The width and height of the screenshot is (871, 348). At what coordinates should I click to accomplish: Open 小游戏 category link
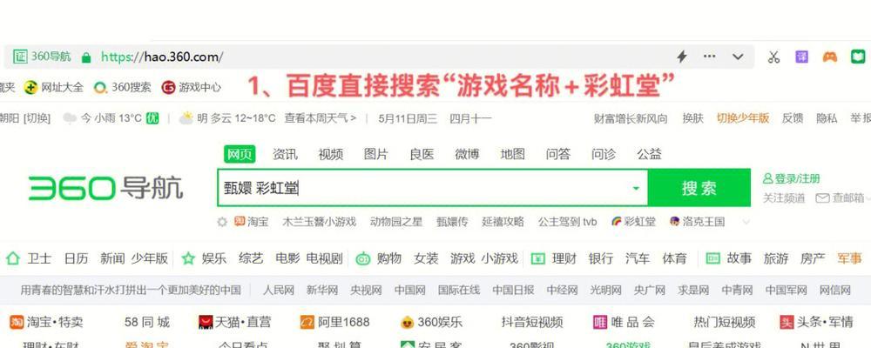click(499, 258)
